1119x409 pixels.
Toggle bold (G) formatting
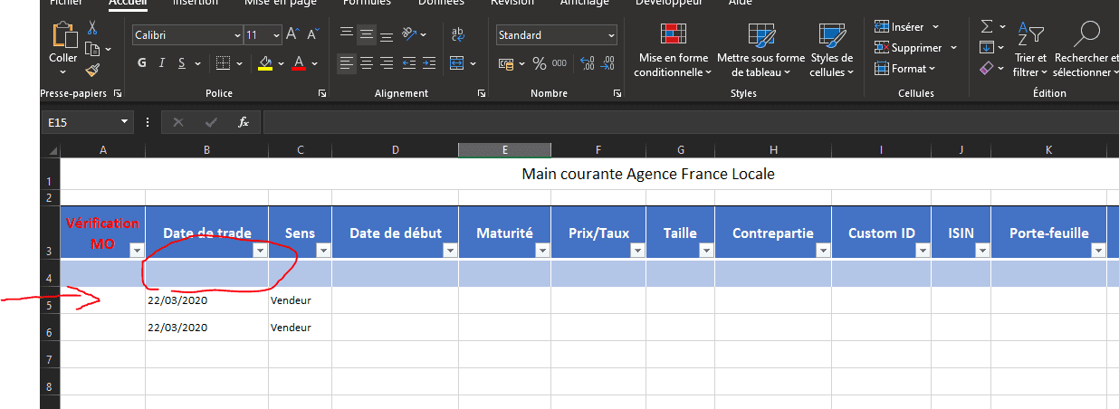tap(141, 63)
